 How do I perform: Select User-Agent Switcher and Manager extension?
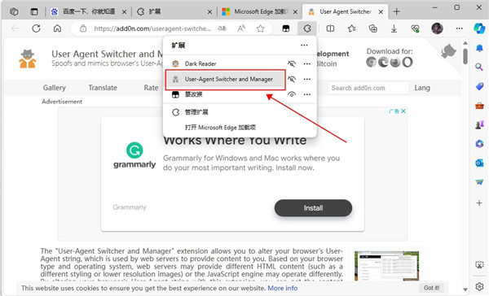[x=224, y=79]
